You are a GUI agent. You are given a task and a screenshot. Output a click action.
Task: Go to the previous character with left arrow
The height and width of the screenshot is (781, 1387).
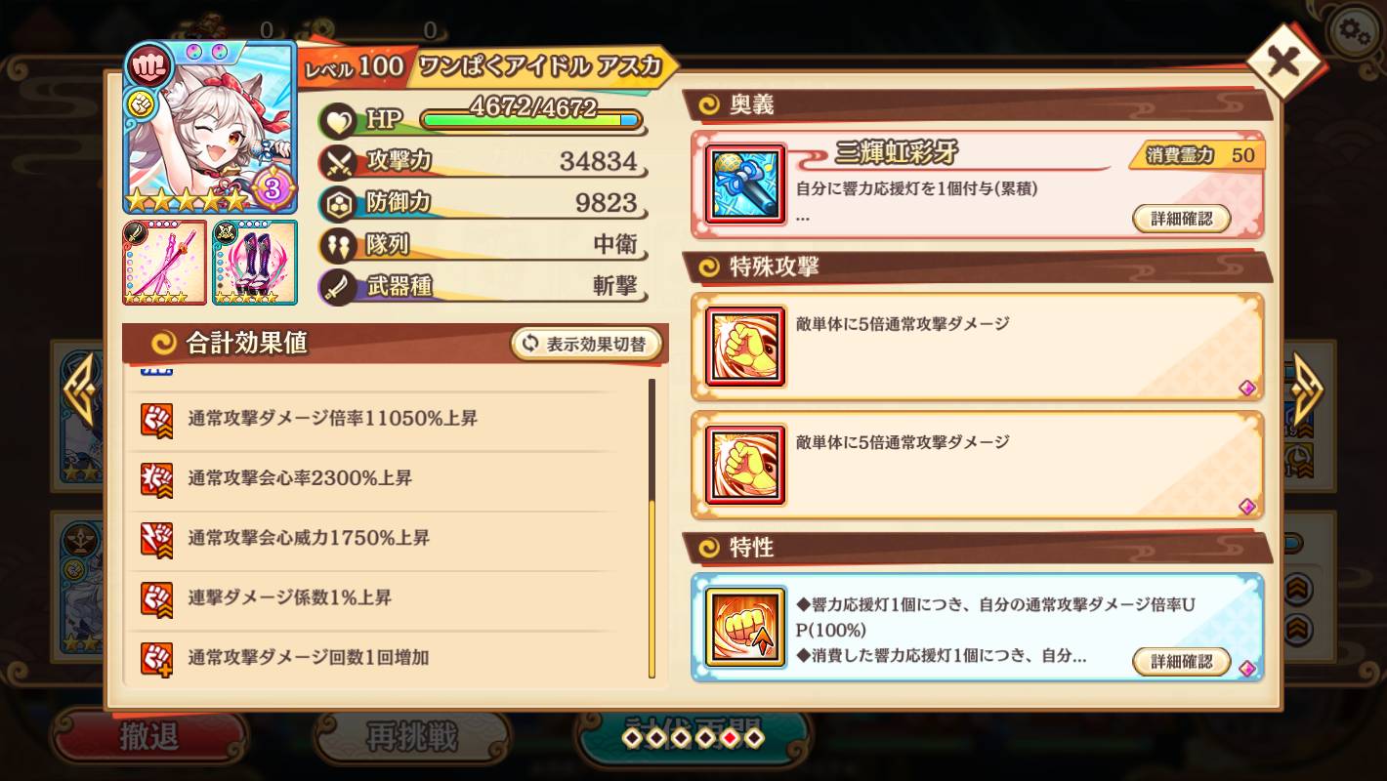81,390
